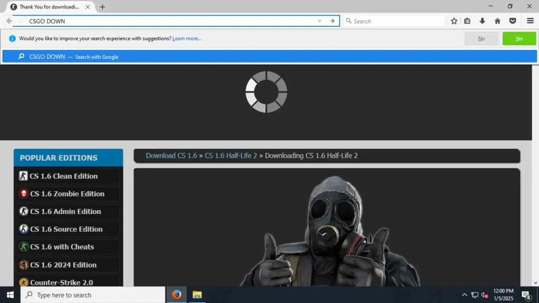The width and height of the screenshot is (539, 303).
Task: Click the network icon in system tray
Action: point(475,295)
